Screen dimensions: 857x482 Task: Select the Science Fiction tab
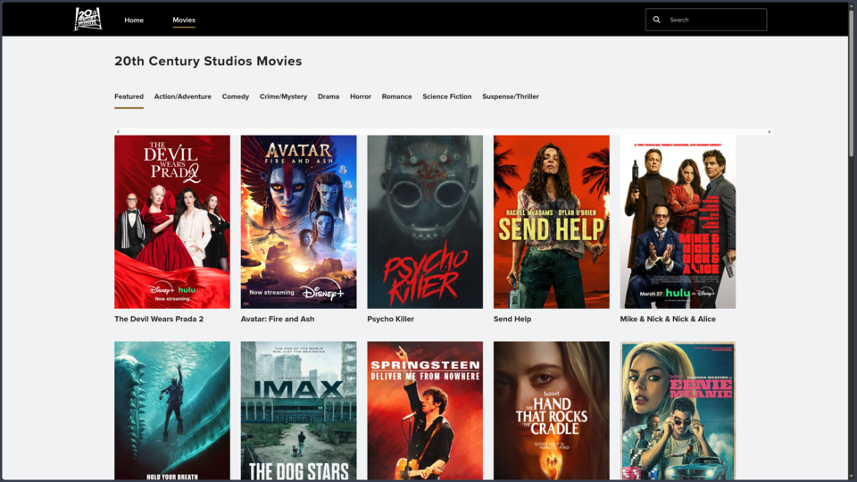pos(446,96)
